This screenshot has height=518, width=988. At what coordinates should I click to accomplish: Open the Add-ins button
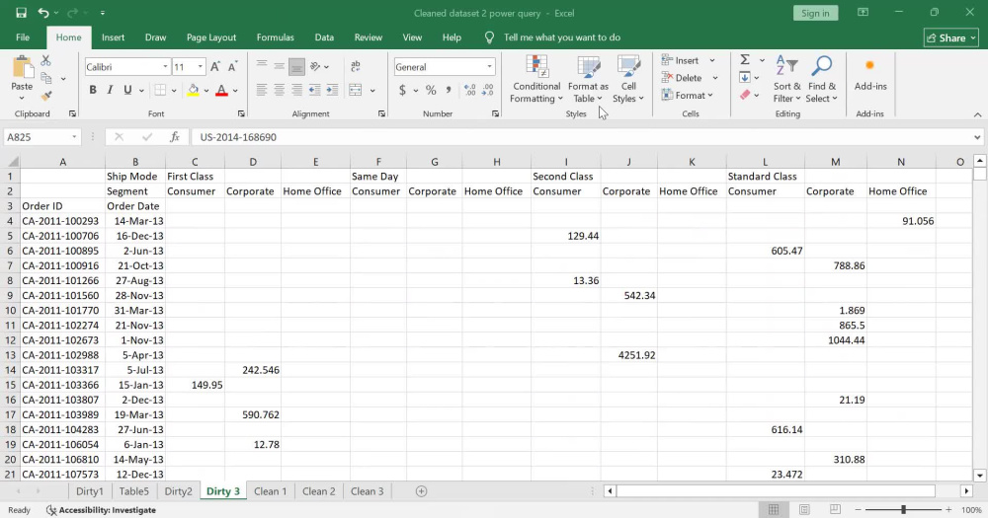(x=870, y=76)
